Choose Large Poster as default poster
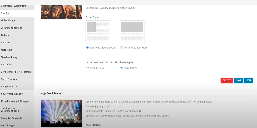Image resolution: width=257 pixels, height=128 pixels. point(122,68)
